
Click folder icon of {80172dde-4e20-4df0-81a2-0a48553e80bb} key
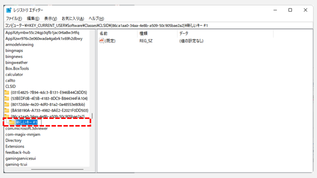pos(7,104)
